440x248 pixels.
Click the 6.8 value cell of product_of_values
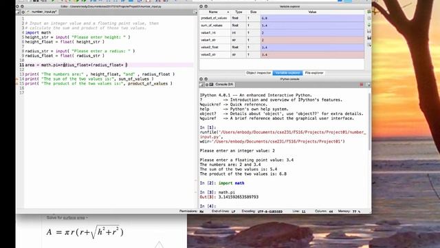click(312, 18)
